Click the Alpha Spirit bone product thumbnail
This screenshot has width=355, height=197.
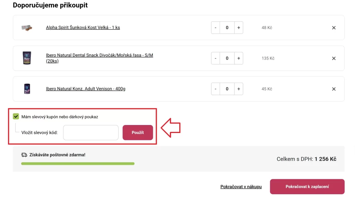(27, 28)
